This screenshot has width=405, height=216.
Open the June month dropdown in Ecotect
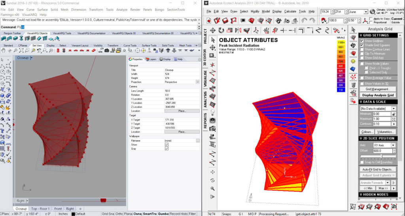coord(366,12)
